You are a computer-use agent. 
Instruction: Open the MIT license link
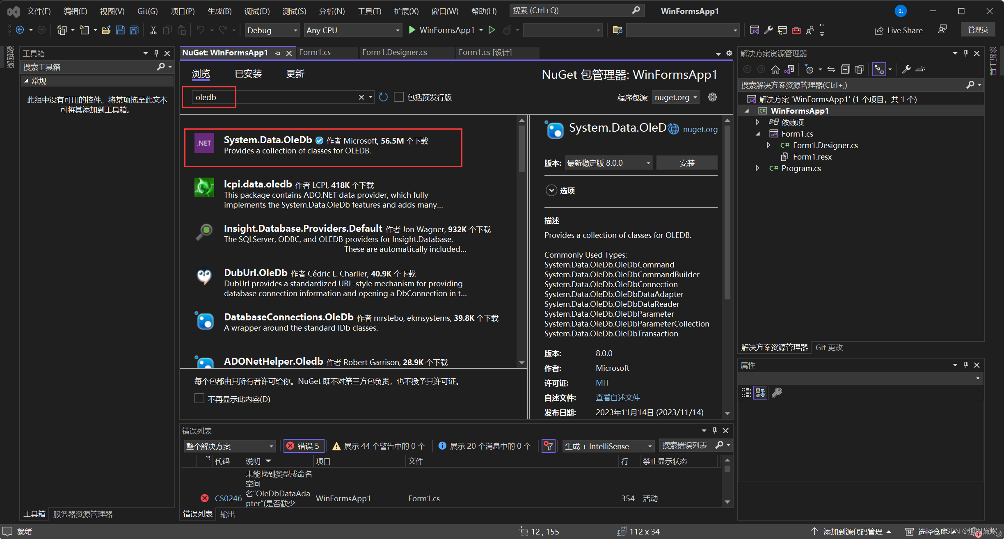pos(602,383)
